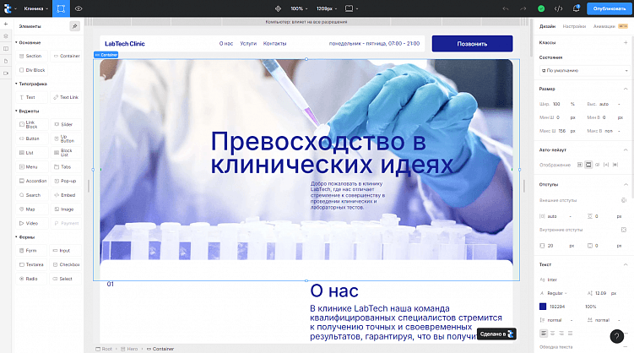Select the Embed widget
This screenshot has height=353, width=634.
pos(67,195)
